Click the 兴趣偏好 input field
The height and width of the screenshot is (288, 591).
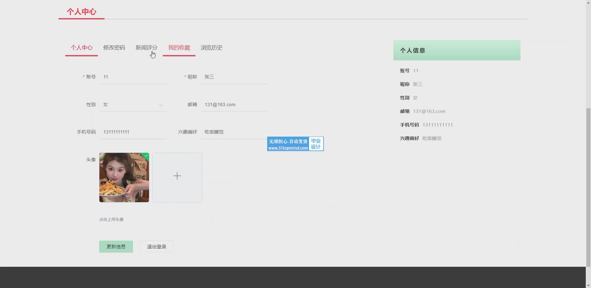234,132
